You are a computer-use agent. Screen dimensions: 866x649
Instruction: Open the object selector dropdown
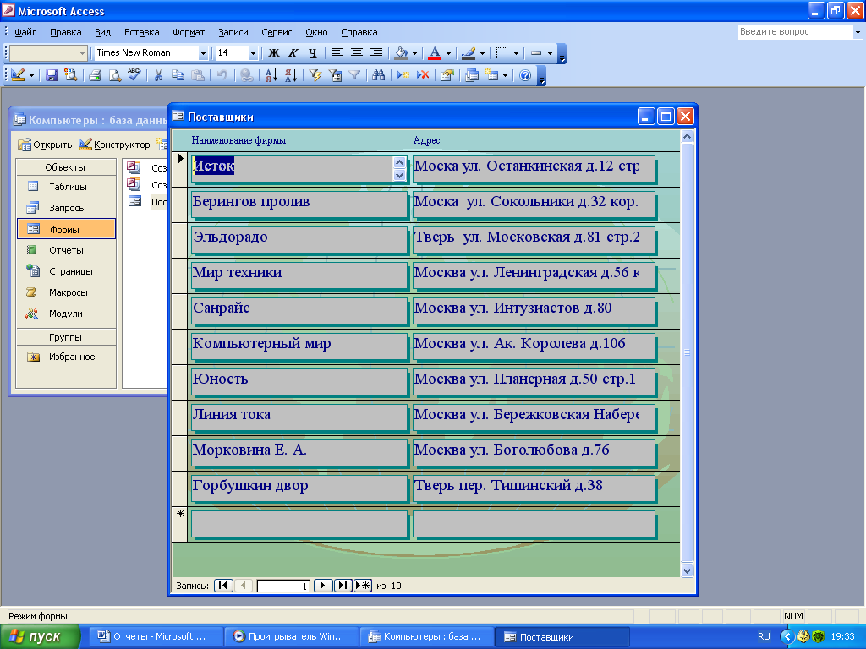pyautogui.click(x=82, y=53)
